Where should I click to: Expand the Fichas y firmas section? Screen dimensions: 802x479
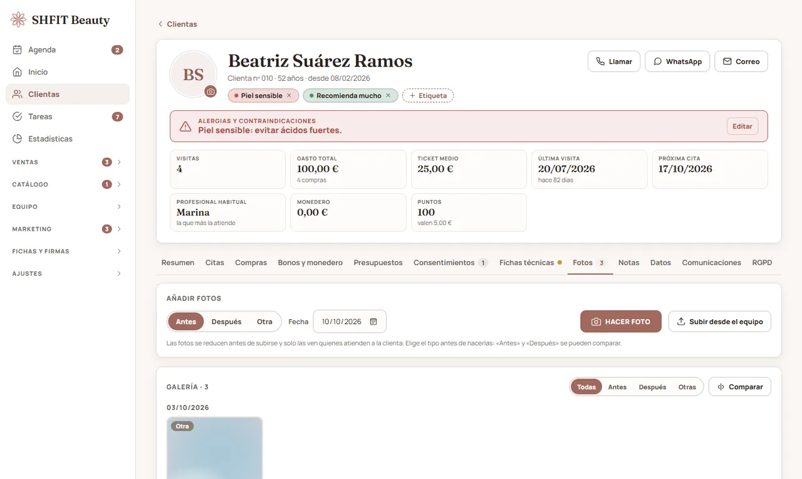pyautogui.click(x=68, y=251)
